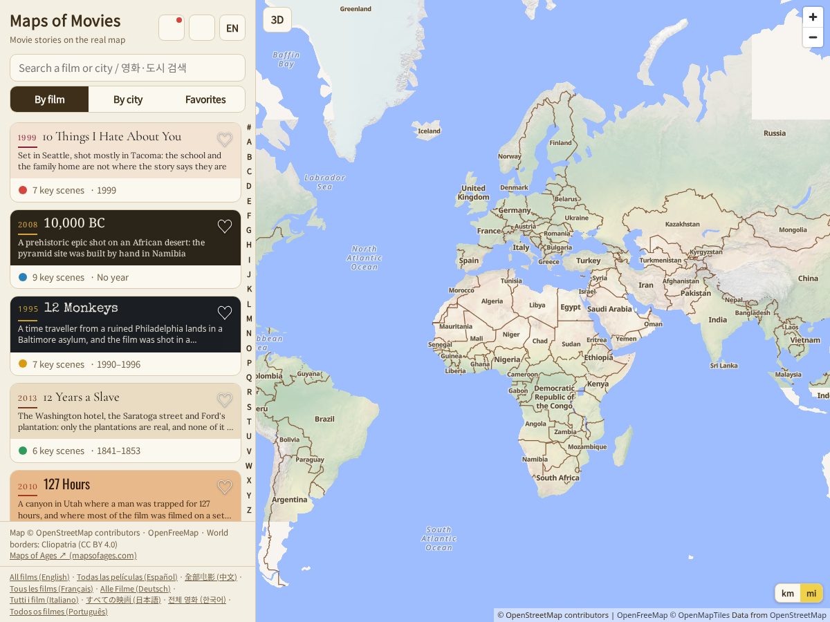The height and width of the screenshot is (622, 830).
Task: Jump to letter H in the index
Action: (x=249, y=245)
